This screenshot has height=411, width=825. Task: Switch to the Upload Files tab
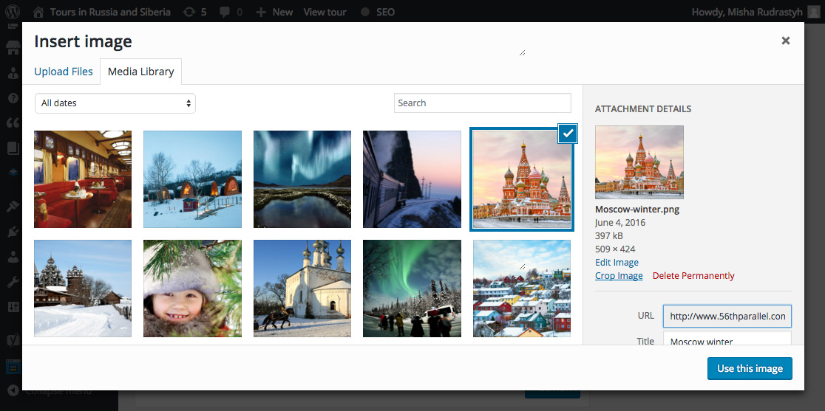(x=63, y=72)
